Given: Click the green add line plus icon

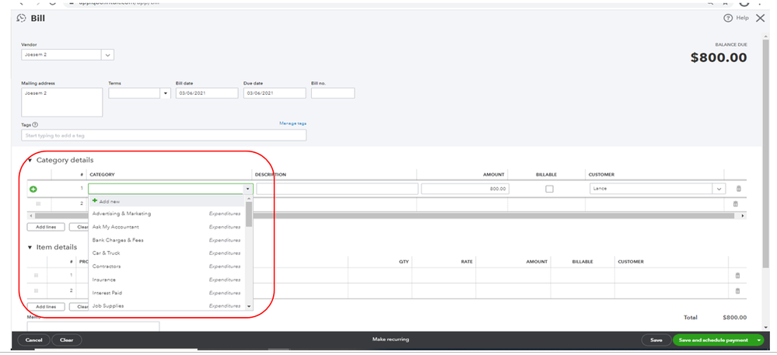Looking at the screenshot, I should [x=33, y=189].
